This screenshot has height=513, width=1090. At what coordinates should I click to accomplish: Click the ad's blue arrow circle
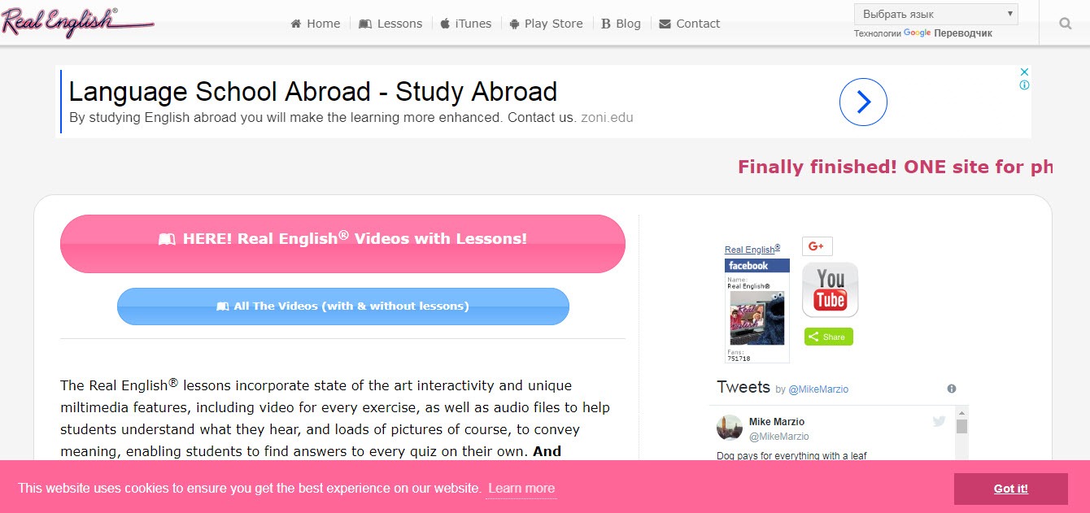click(863, 102)
